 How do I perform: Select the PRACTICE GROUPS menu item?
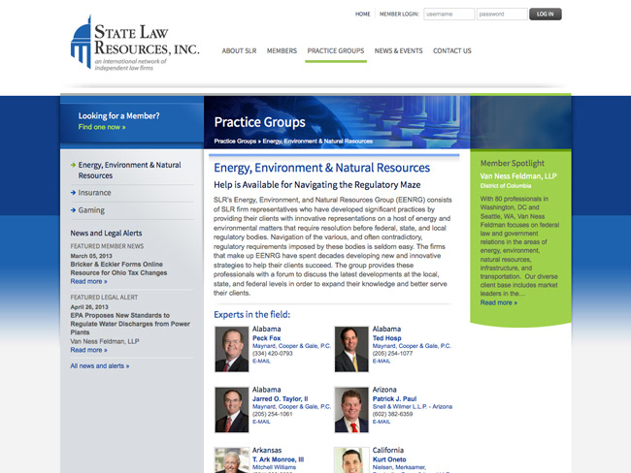336,51
